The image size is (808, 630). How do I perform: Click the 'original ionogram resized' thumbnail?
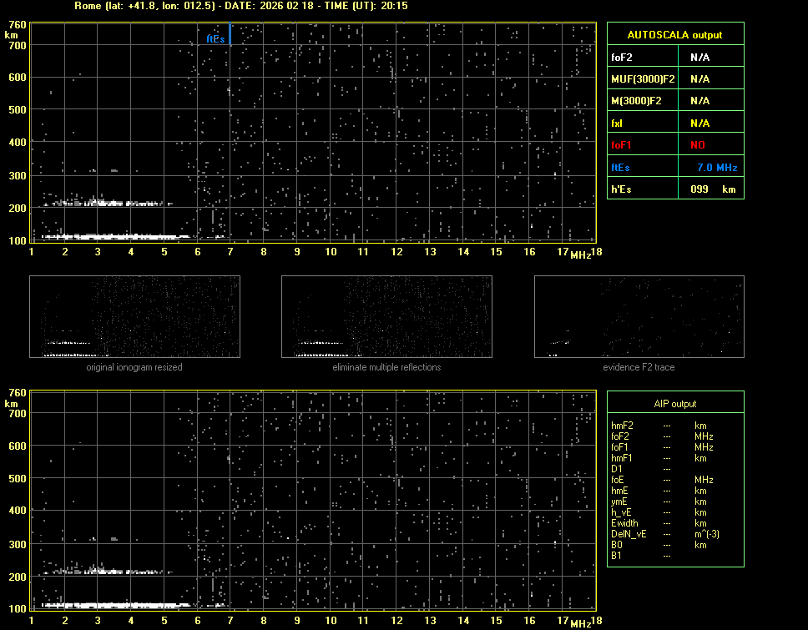point(134,316)
